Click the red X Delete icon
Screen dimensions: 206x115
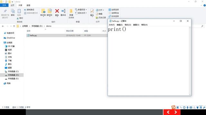click(57, 11)
